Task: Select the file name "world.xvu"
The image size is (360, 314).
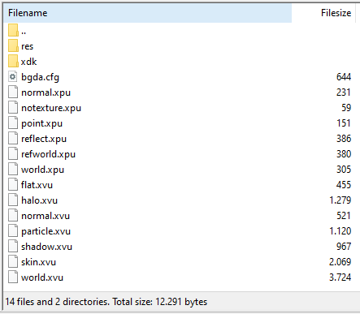Action: click(42, 277)
